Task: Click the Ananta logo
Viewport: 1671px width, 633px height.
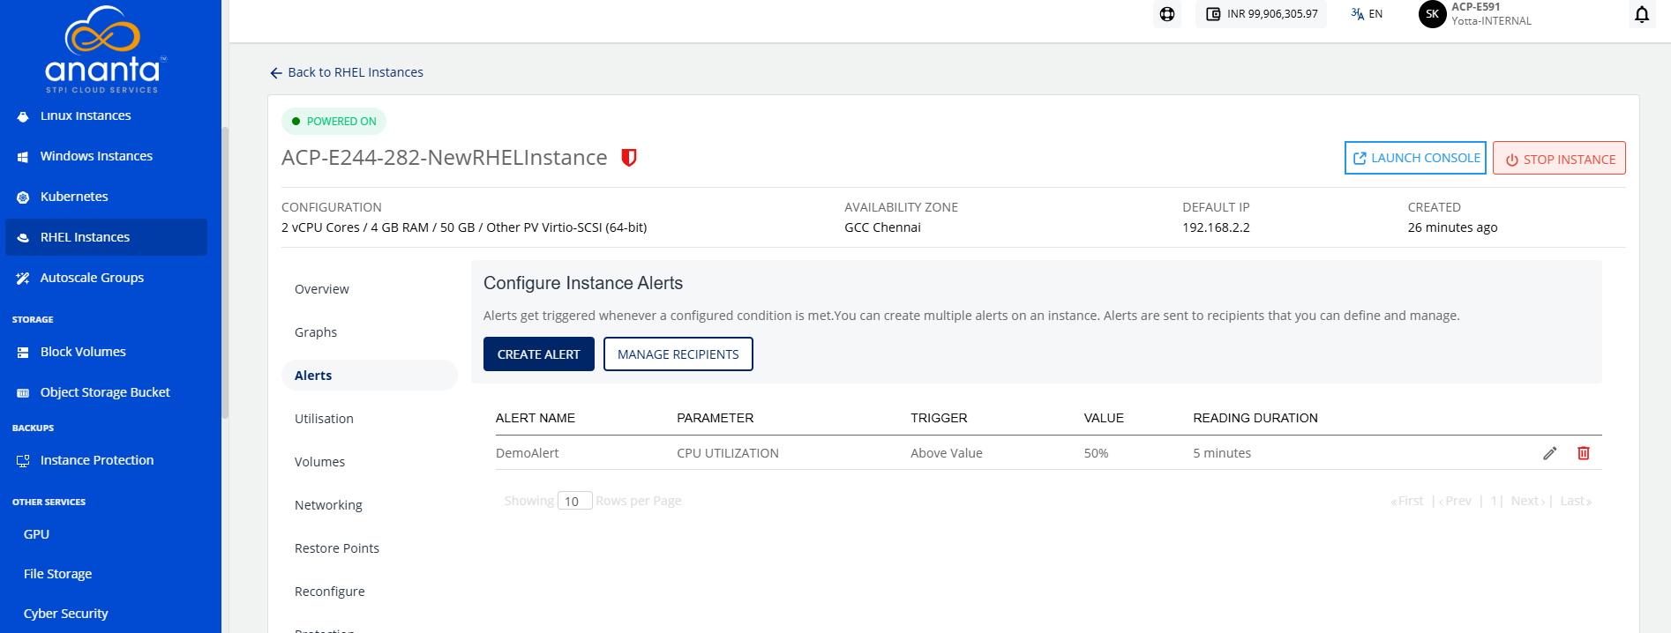Action: (103, 49)
